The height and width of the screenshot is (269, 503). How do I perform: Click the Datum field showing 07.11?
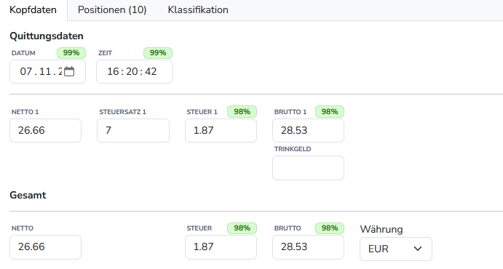click(47, 71)
